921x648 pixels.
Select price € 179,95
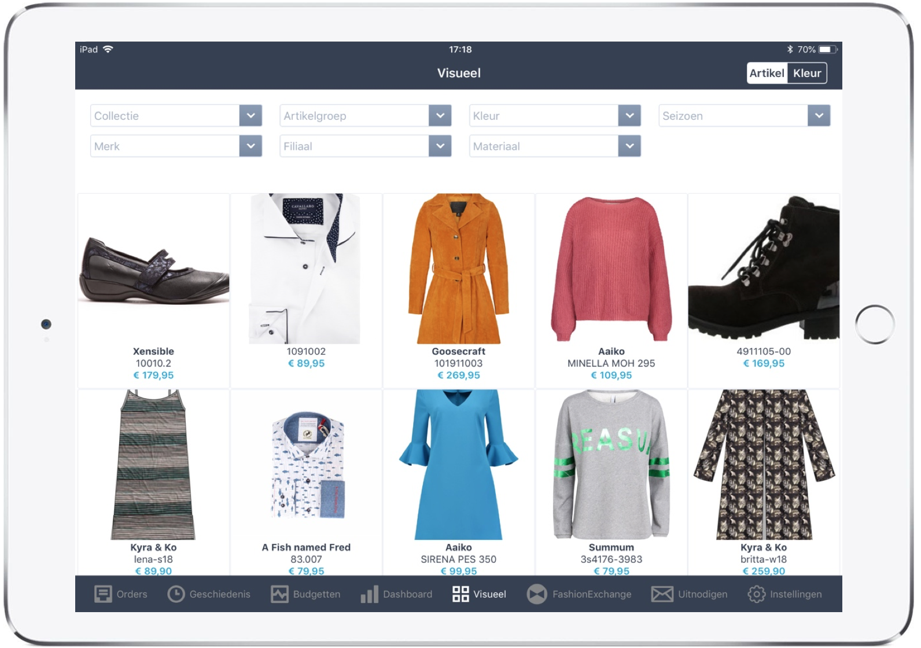pos(153,375)
